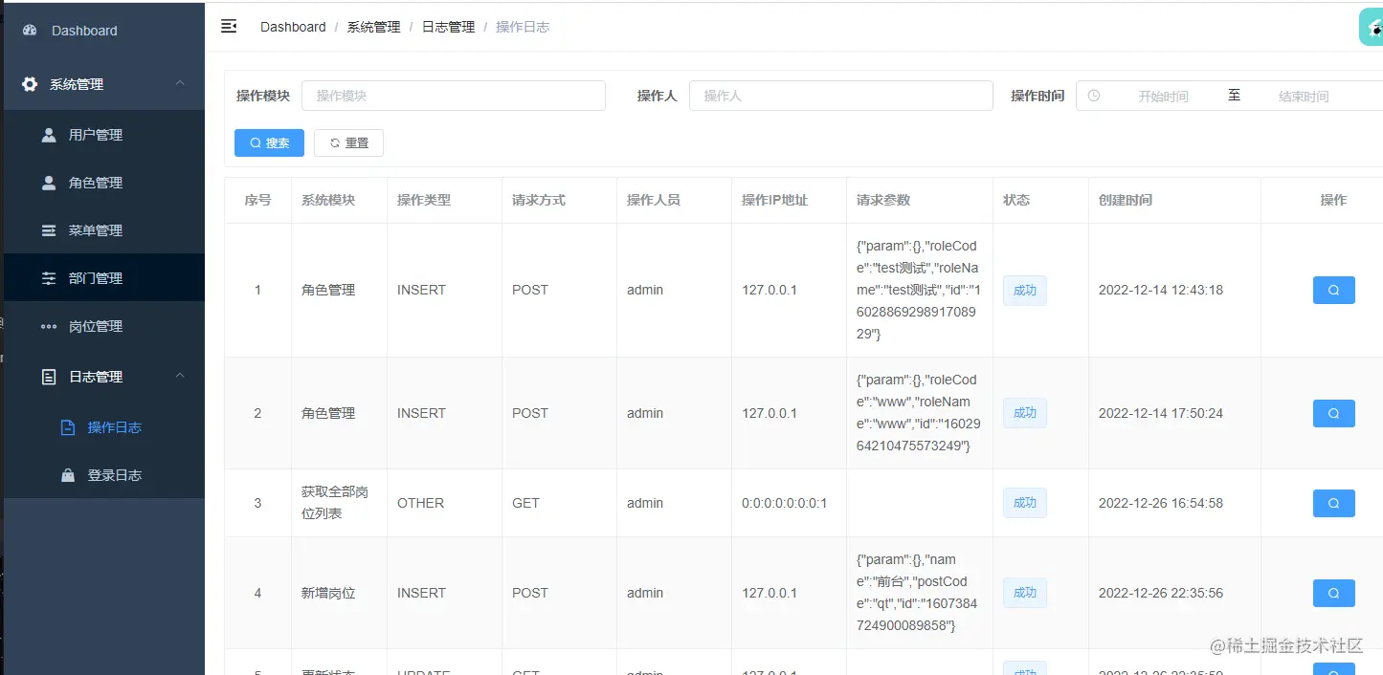Click the 系统管理 gear icon
This screenshot has height=675, width=1383.
point(30,84)
